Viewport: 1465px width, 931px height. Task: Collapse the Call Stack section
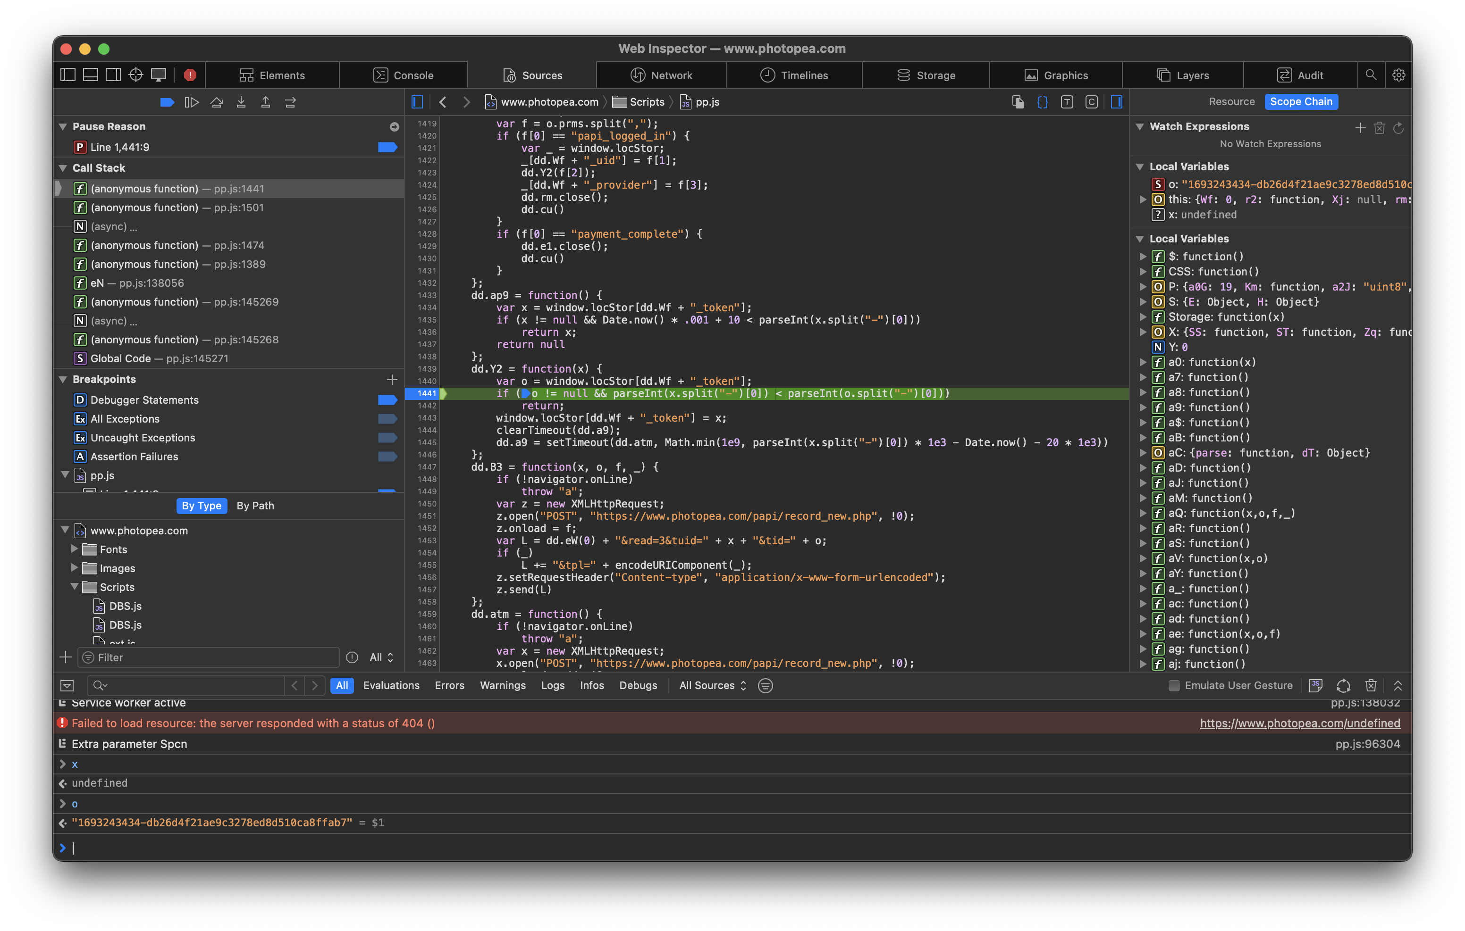coord(63,168)
